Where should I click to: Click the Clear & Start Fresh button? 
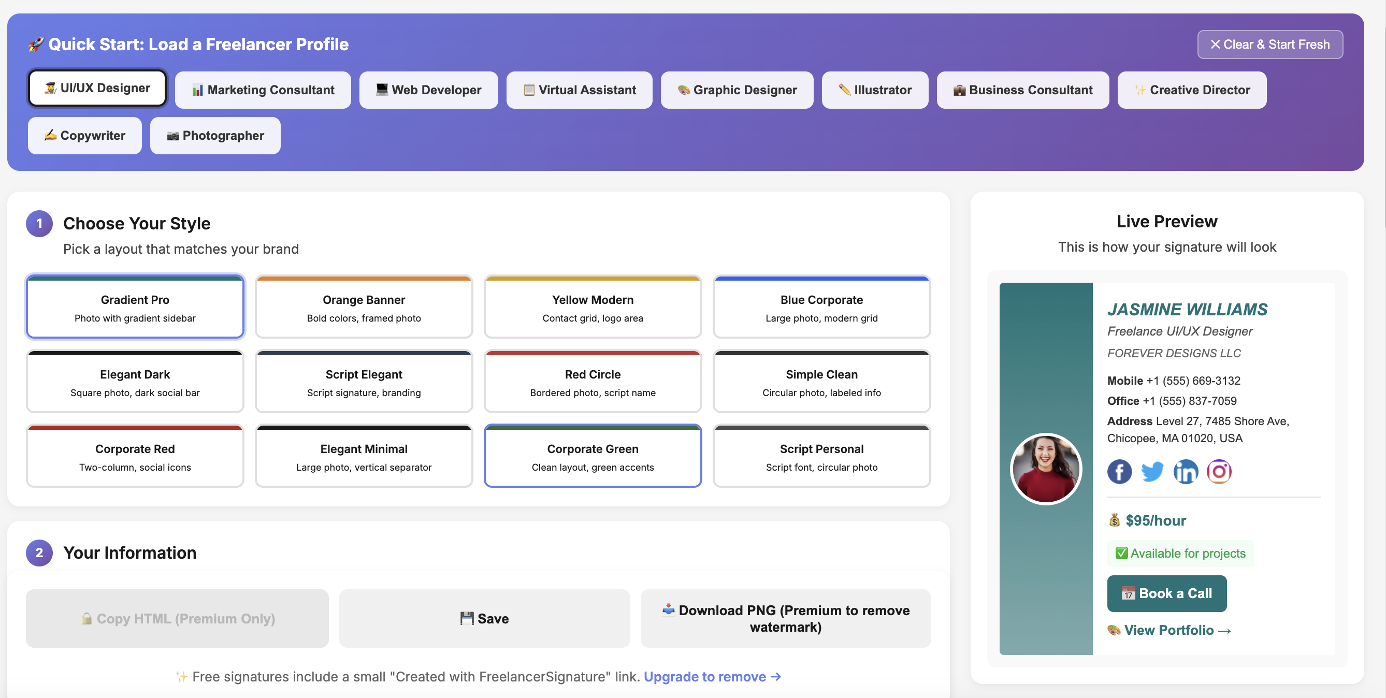coord(1270,44)
